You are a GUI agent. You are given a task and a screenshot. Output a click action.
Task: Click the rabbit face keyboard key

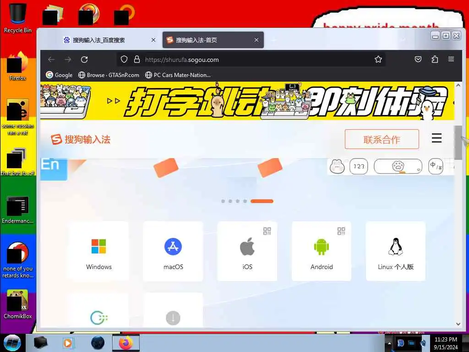click(x=337, y=166)
